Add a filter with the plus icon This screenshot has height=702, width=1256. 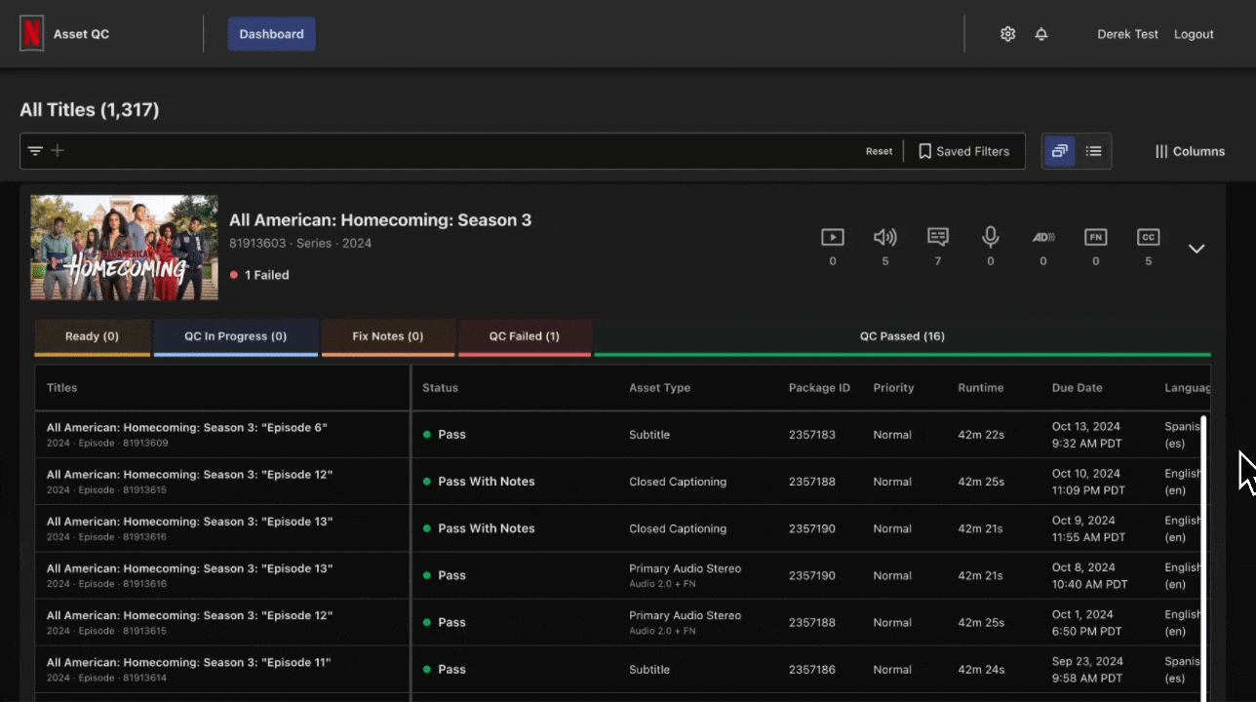point(58,151)
